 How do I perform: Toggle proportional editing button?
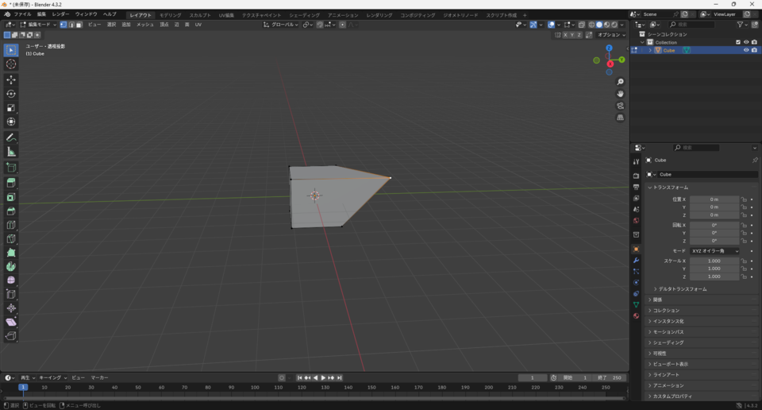[x=343, y=25]
